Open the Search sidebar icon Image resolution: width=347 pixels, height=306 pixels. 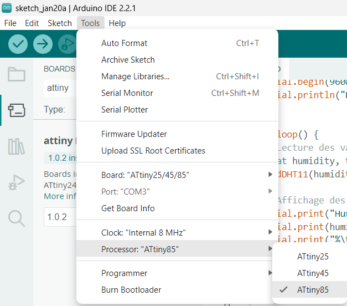17,218
